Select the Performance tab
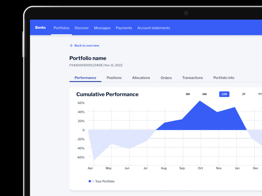The image size is (262, 196). (85, 78)
